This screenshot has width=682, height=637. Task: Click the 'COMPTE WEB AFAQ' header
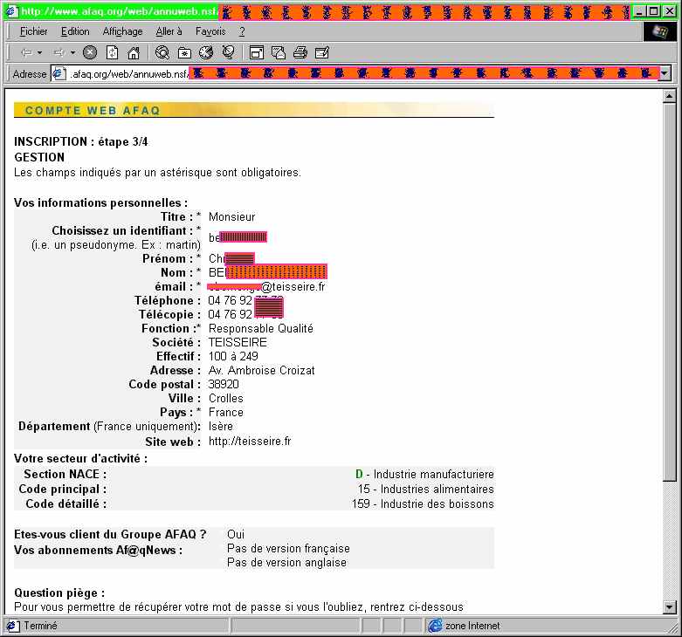93,110
